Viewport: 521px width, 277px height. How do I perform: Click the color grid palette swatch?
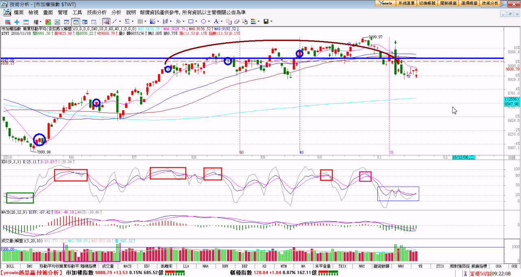(x=253, y=22)
